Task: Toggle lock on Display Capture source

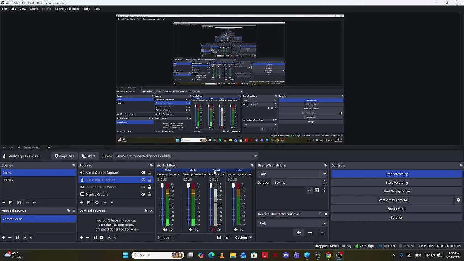Action: pos(149,195)
